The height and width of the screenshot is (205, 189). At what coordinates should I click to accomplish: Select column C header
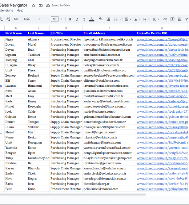16,28
